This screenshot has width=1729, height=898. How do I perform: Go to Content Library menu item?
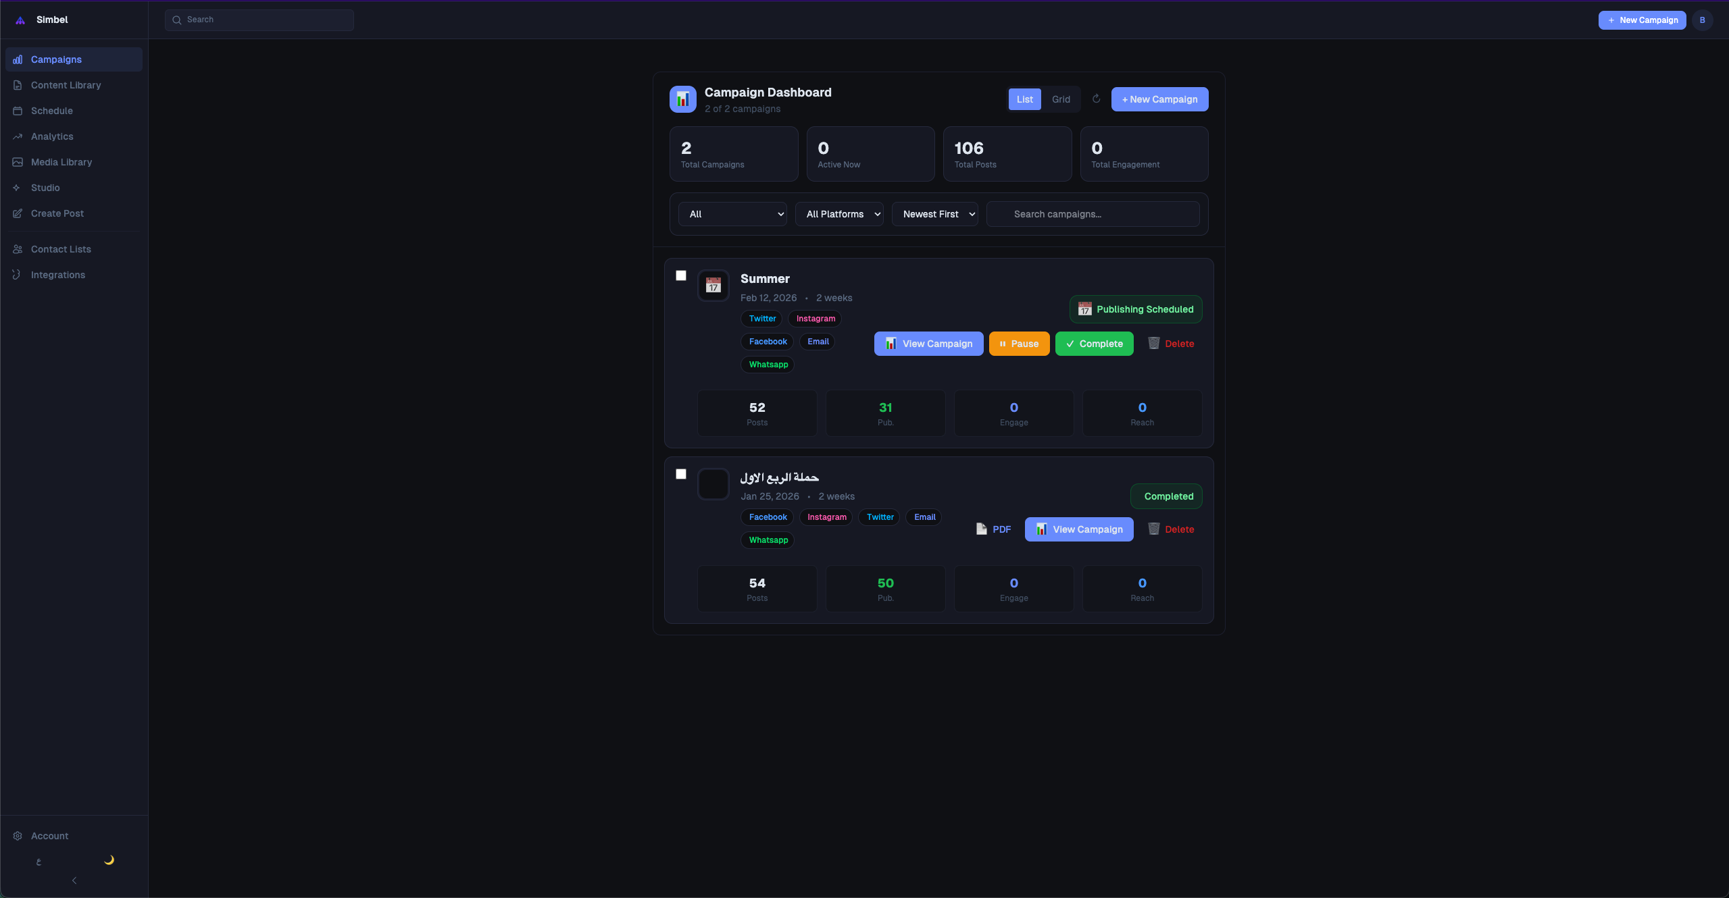66,85
